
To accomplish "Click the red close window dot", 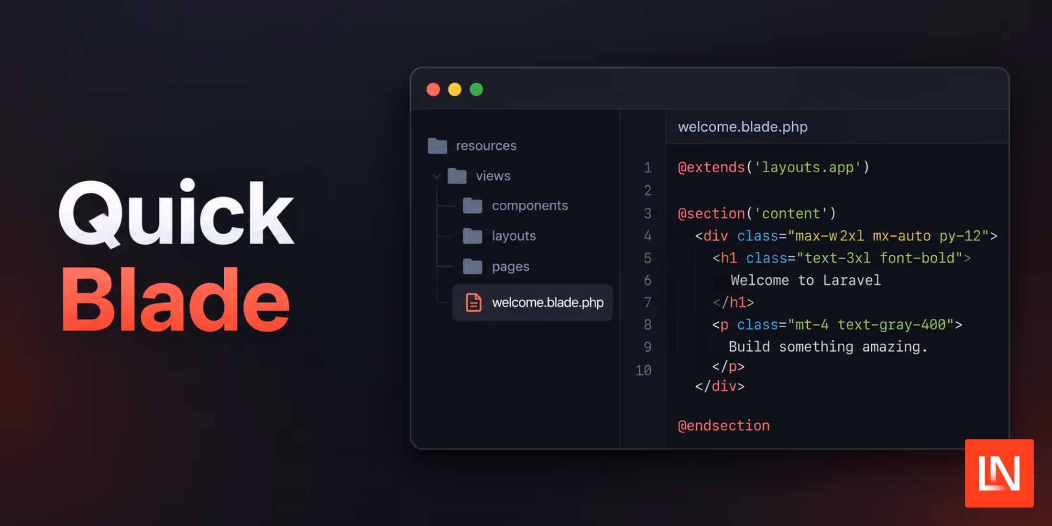I will [x=433, y=89].
